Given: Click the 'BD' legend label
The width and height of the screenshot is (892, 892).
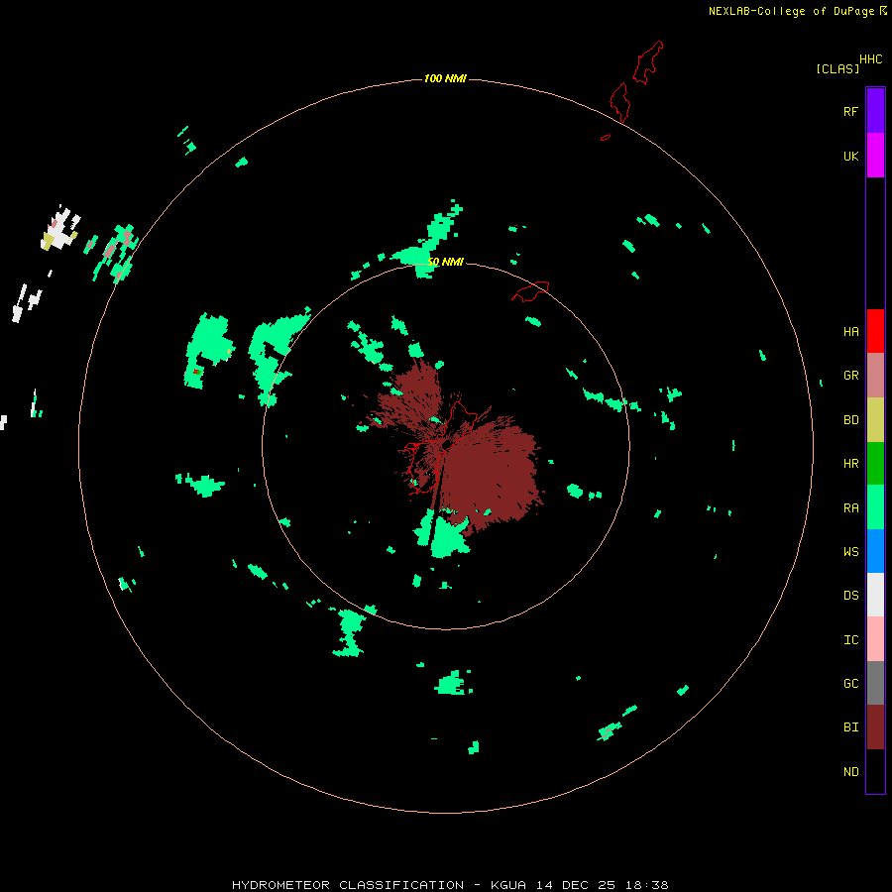Looking at the screenshot, I should tap(850, 420).
